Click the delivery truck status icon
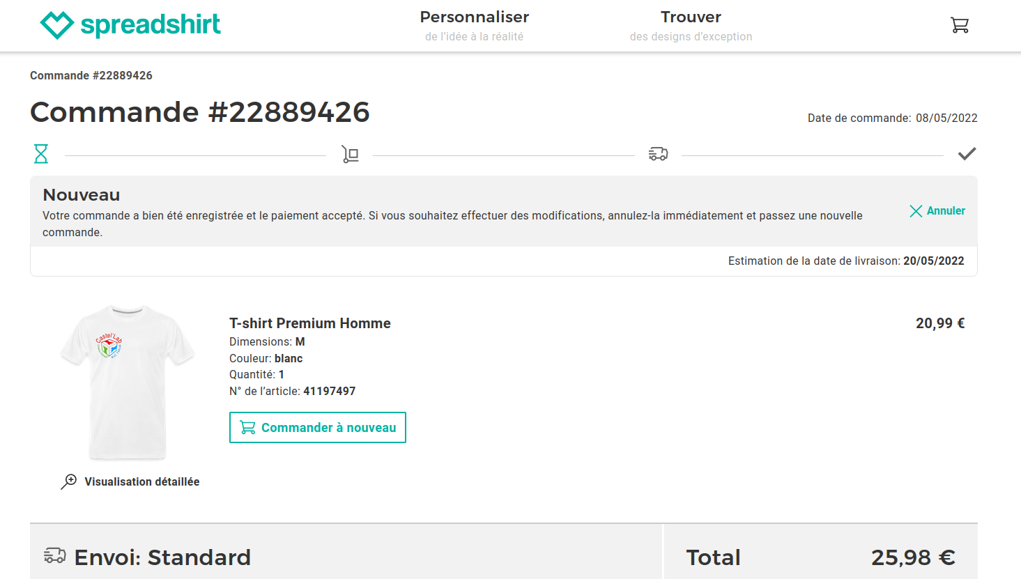This screenshot has height=579, width=1021. point(658,154)
